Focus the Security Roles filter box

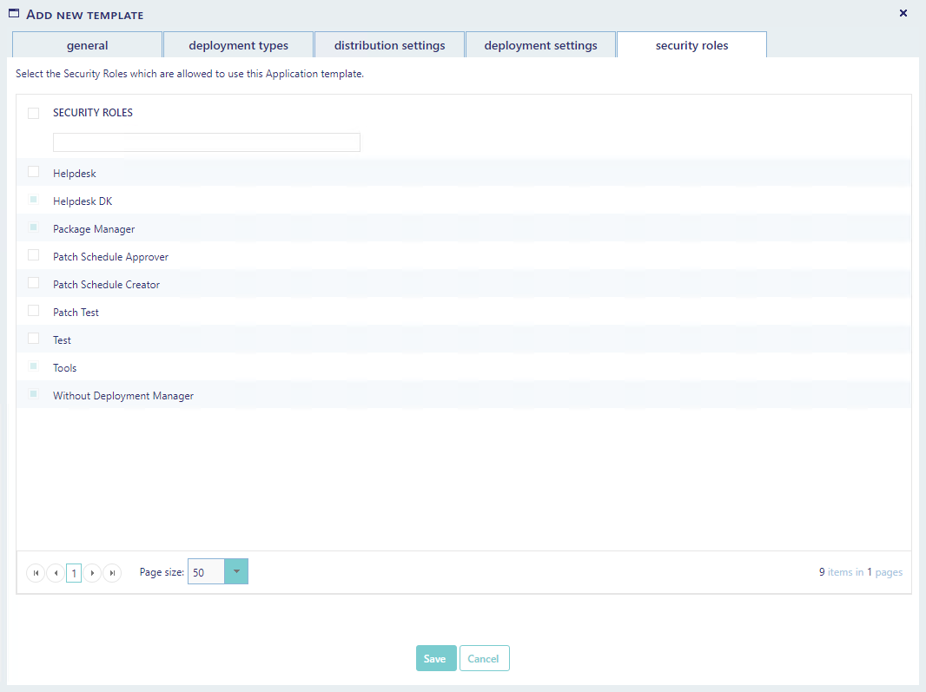(207, 142)
